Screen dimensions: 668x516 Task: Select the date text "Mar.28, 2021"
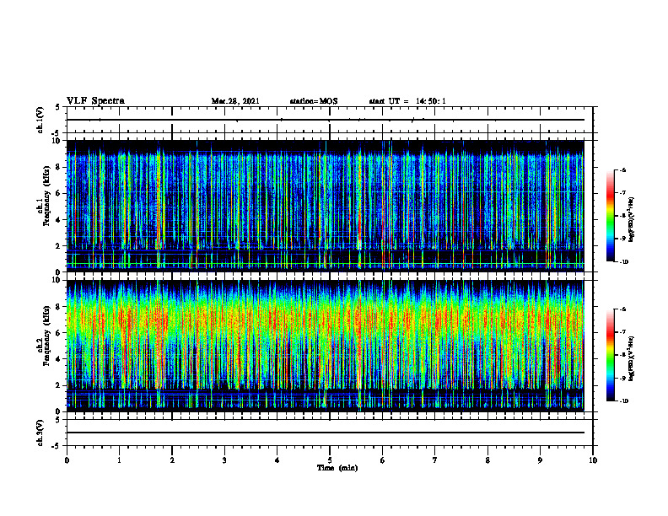click(x=235, y=101)
